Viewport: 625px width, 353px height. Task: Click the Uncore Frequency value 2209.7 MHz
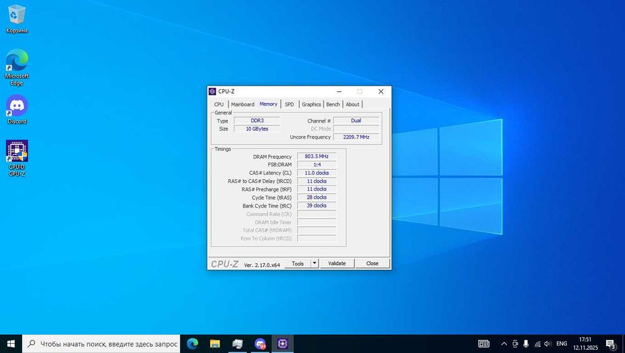[356, 137]
